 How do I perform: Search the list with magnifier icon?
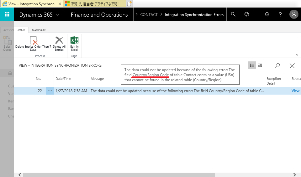point(277,65)
